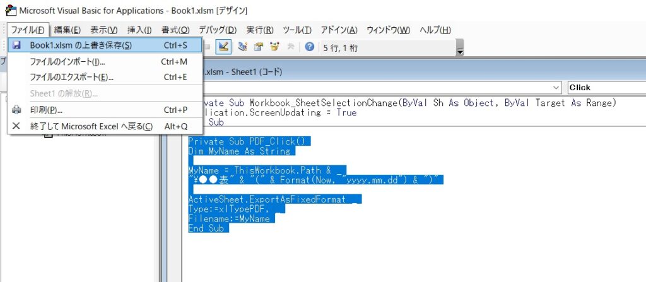This screenshot has width=646, height=282.
Task: Click the 5 行, 1 桁 position indicator
Action: click(x=341, y=48)
